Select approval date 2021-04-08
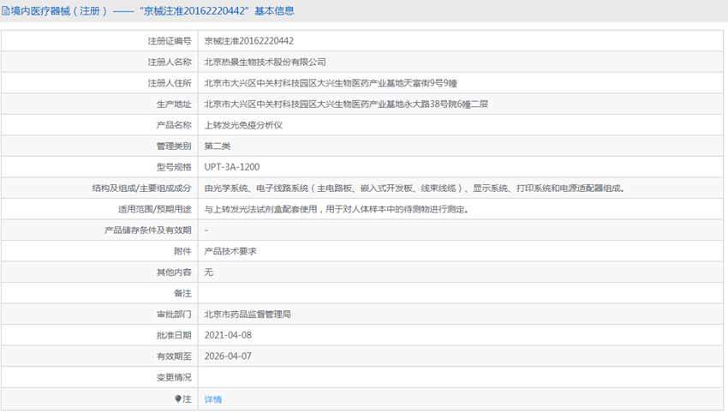Viewport: 728px width, 413px height. pos(228,335)
